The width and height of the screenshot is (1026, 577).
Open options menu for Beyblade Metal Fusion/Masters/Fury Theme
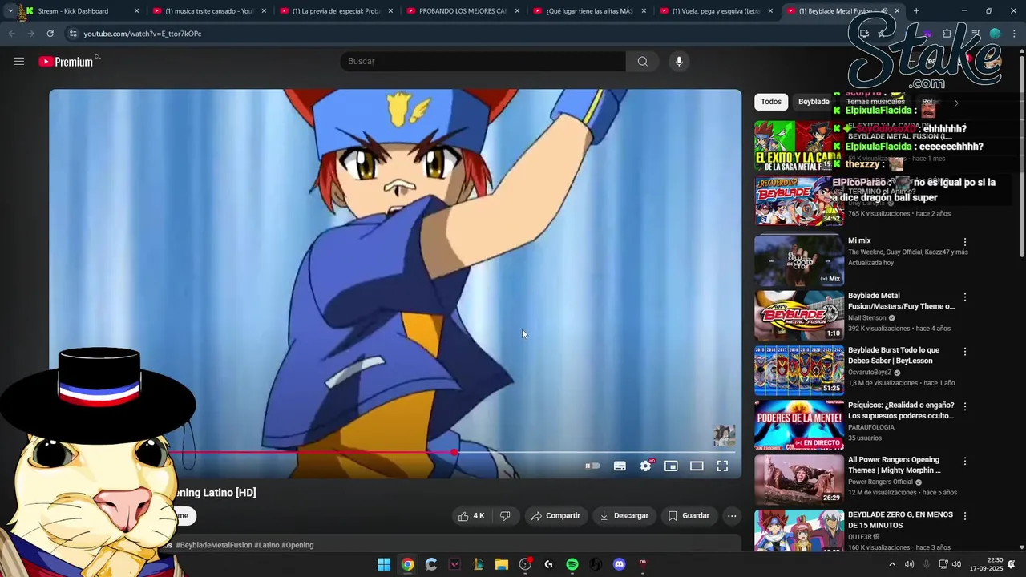965,297
